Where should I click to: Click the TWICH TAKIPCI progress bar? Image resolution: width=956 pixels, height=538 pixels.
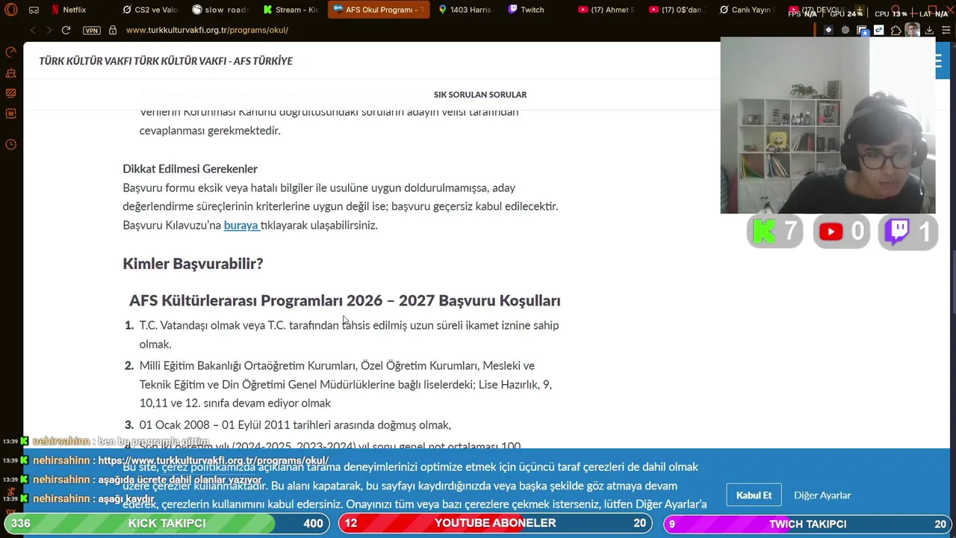coord(808,524)
